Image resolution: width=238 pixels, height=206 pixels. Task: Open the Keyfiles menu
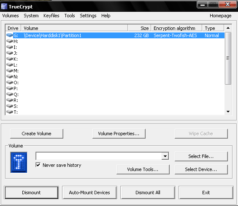51,16
